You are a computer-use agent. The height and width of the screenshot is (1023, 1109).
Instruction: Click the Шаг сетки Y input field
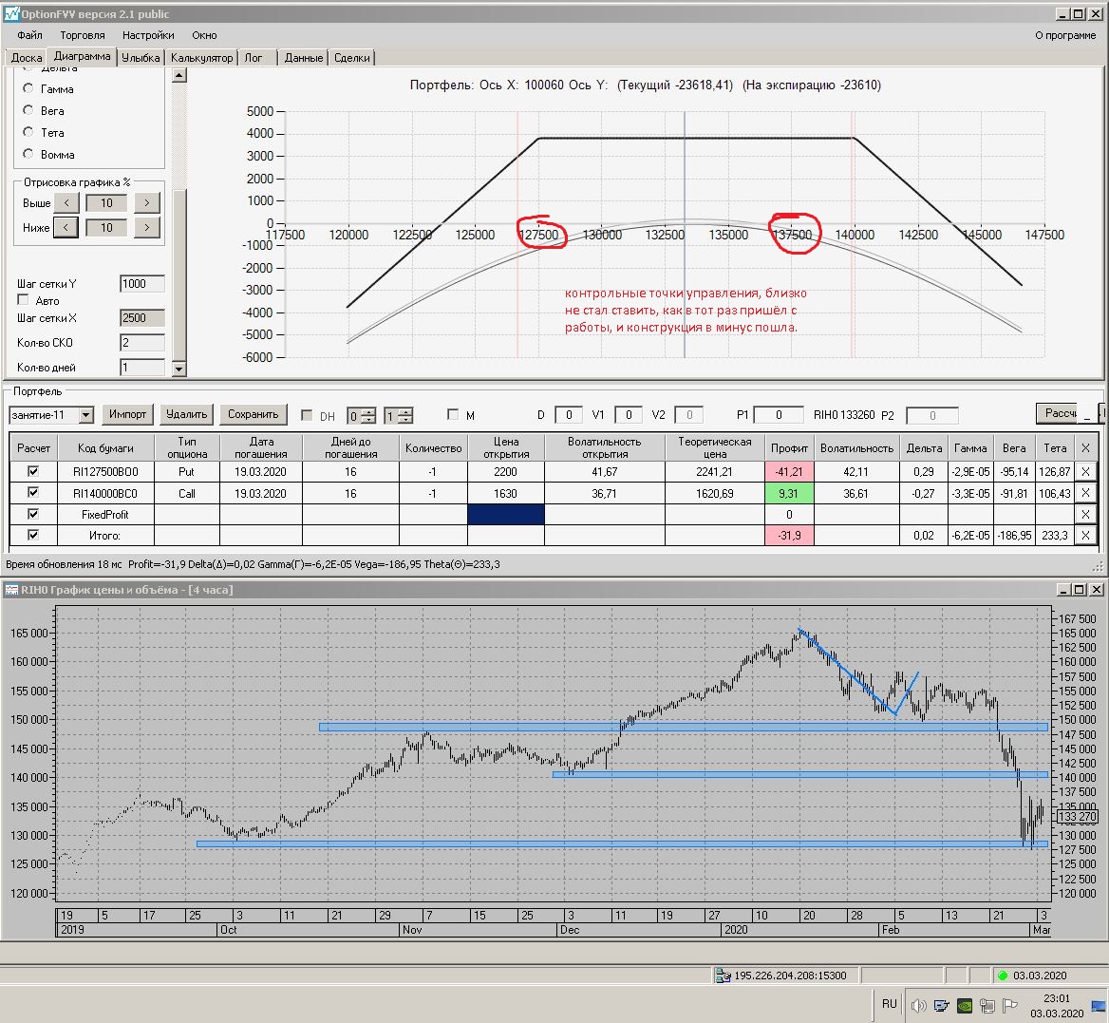tap(142, 284)
